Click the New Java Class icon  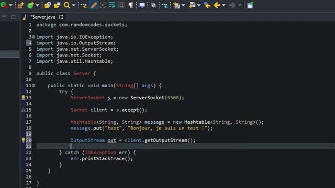click(x=30, y=5)
